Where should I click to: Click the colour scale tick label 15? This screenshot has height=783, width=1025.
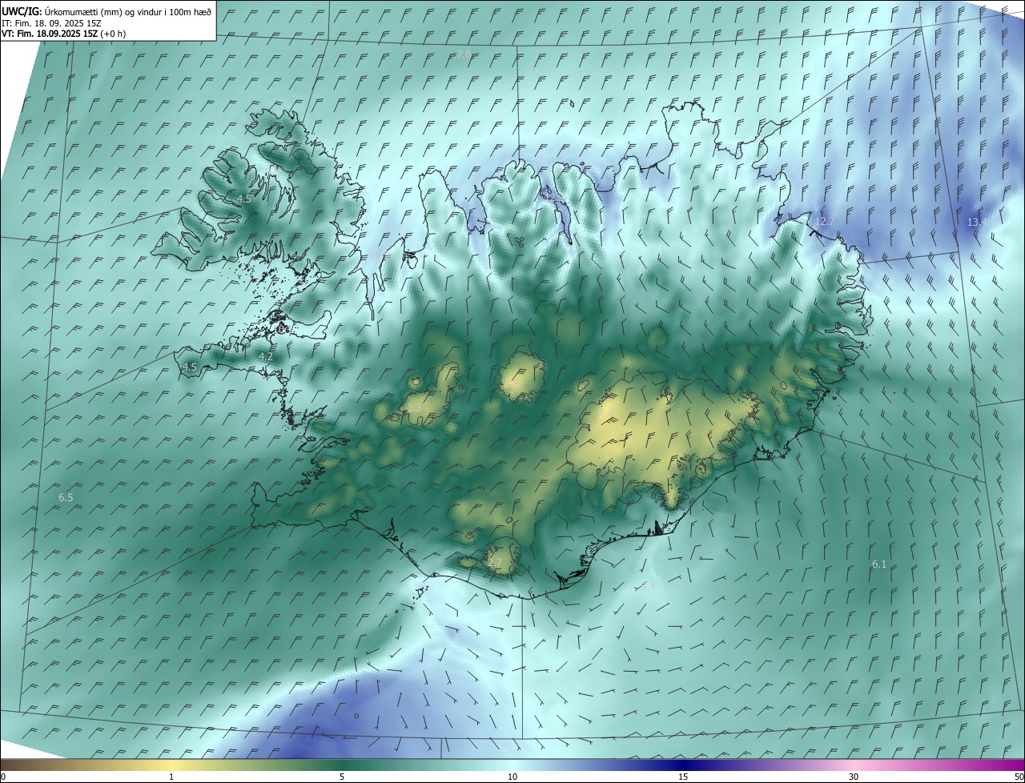[x=683, y=777]
